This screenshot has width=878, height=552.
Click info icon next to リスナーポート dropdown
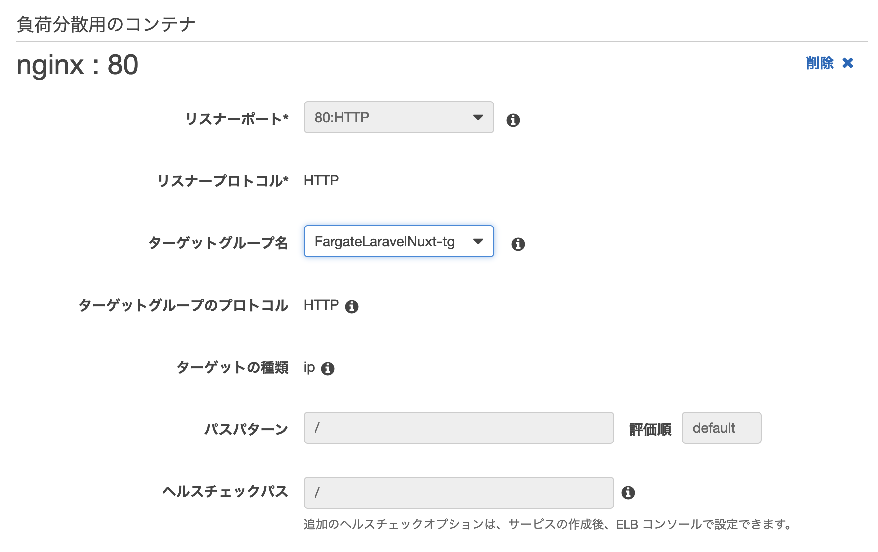[513, 120]
